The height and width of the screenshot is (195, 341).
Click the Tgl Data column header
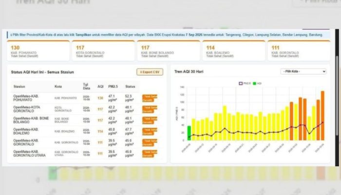point(86,86)
